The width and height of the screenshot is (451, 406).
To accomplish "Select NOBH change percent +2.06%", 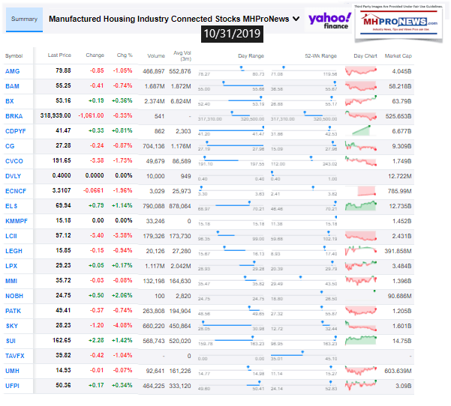I will coord(122,295).
